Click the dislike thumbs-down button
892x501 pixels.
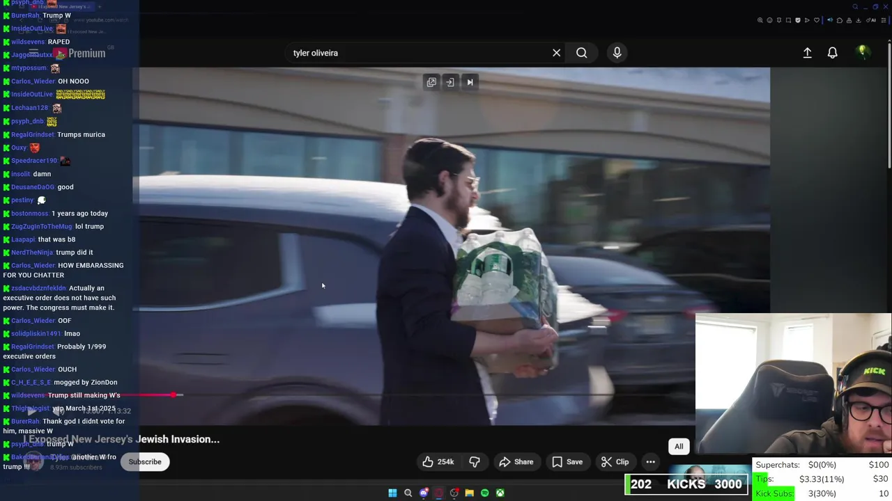(475, 462)
